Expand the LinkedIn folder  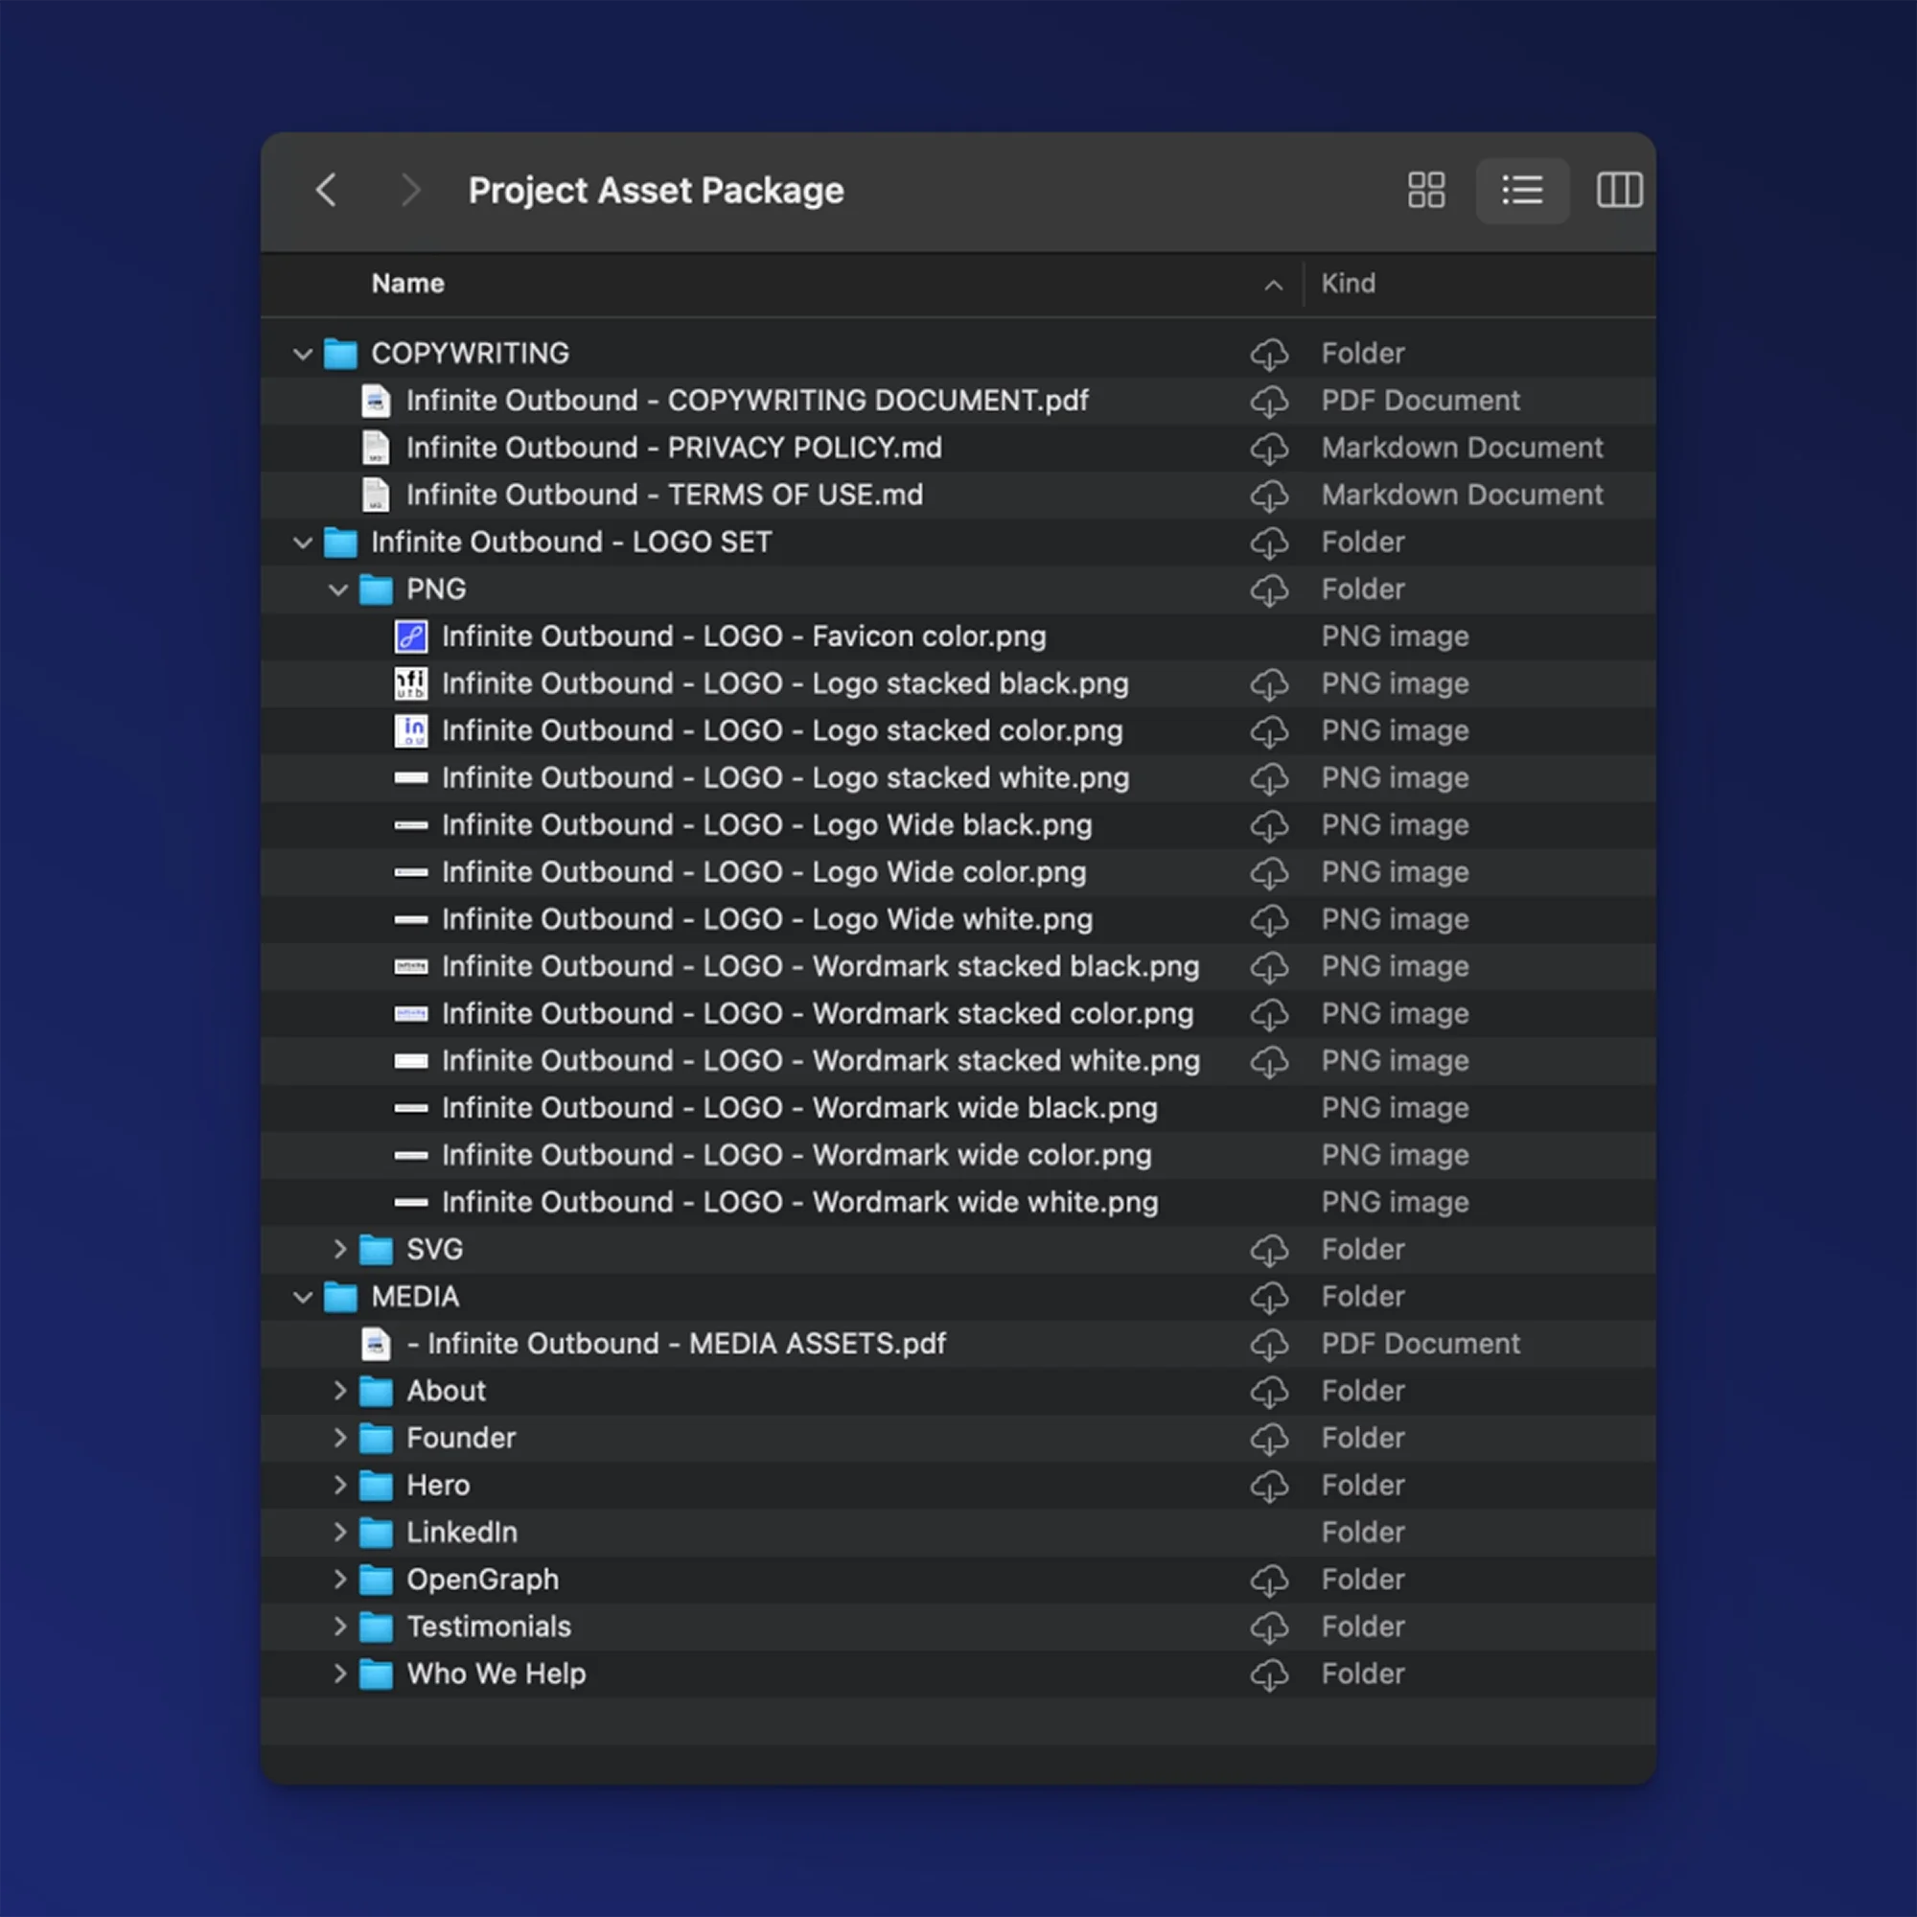click(339, 1532)
